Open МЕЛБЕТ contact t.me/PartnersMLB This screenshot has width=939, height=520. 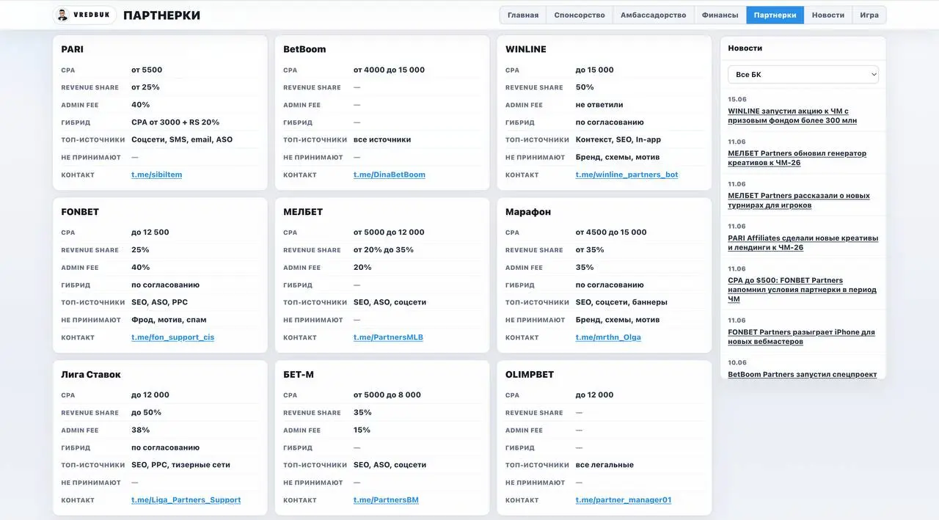click(x=388, y=337)
